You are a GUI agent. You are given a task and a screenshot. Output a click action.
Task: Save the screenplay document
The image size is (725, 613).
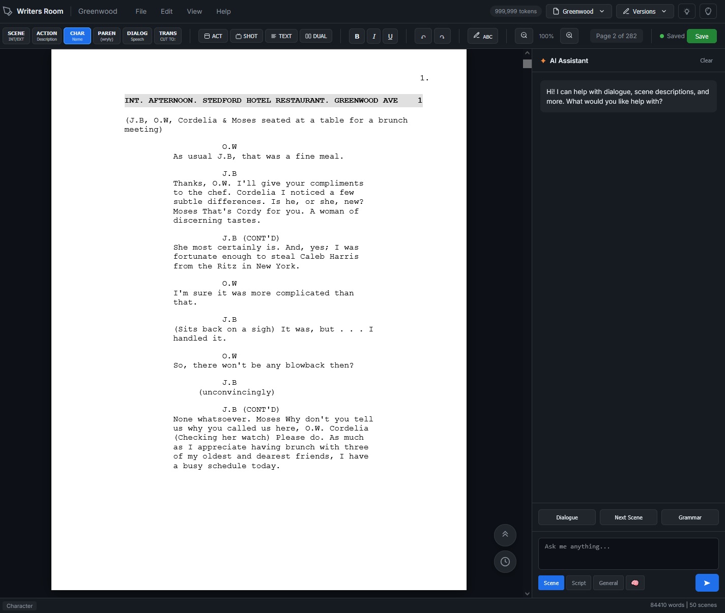coord(702,36)
